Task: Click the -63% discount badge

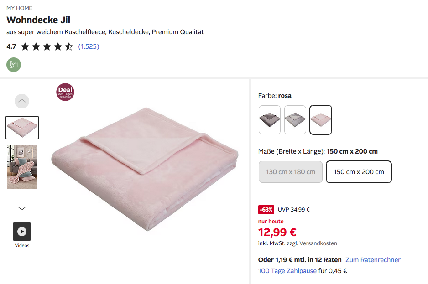Action: [x=266, y=210]
